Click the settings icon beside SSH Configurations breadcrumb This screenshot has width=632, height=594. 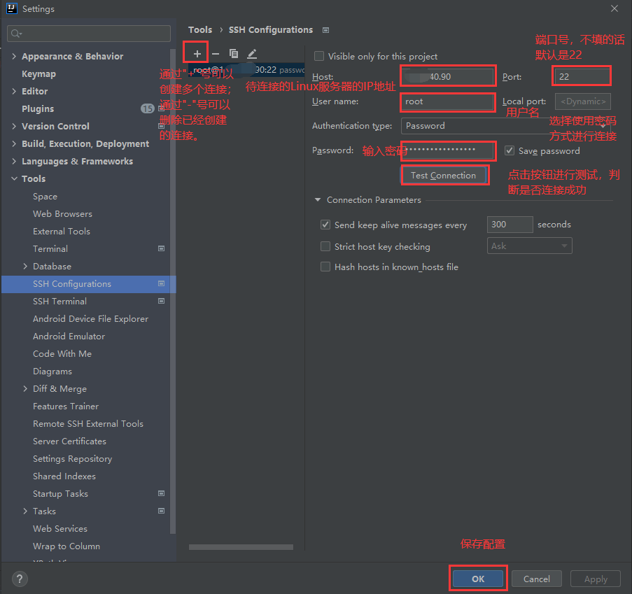coord(325,30)
